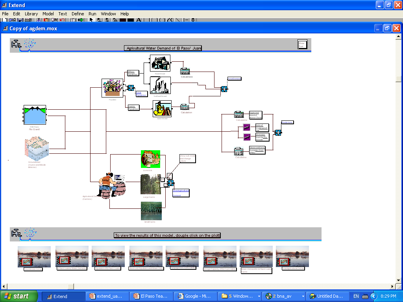Click the green Run simulation arrow in toolbar
403x302 pixels.
pos(81,20)
